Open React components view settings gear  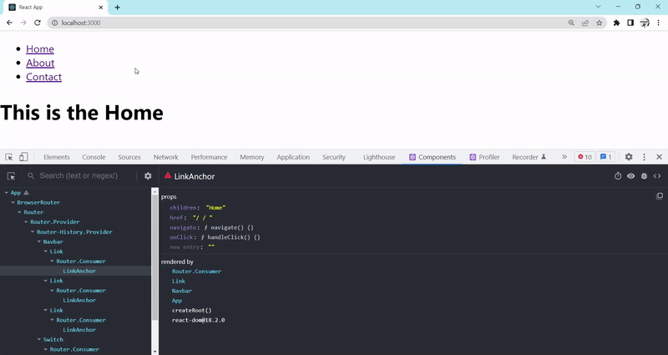pos(148,175)
